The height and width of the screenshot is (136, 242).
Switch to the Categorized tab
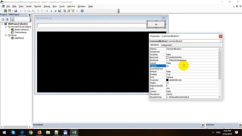click(x=166, y=45)
